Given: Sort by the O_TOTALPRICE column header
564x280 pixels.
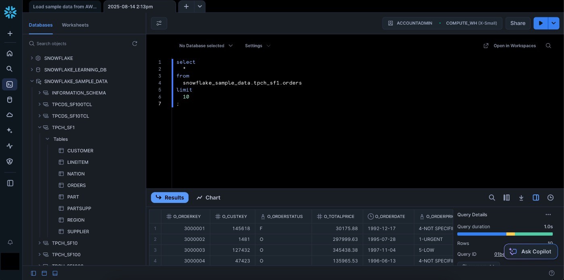Looking at the screenshot, I should tap(337, 217).
